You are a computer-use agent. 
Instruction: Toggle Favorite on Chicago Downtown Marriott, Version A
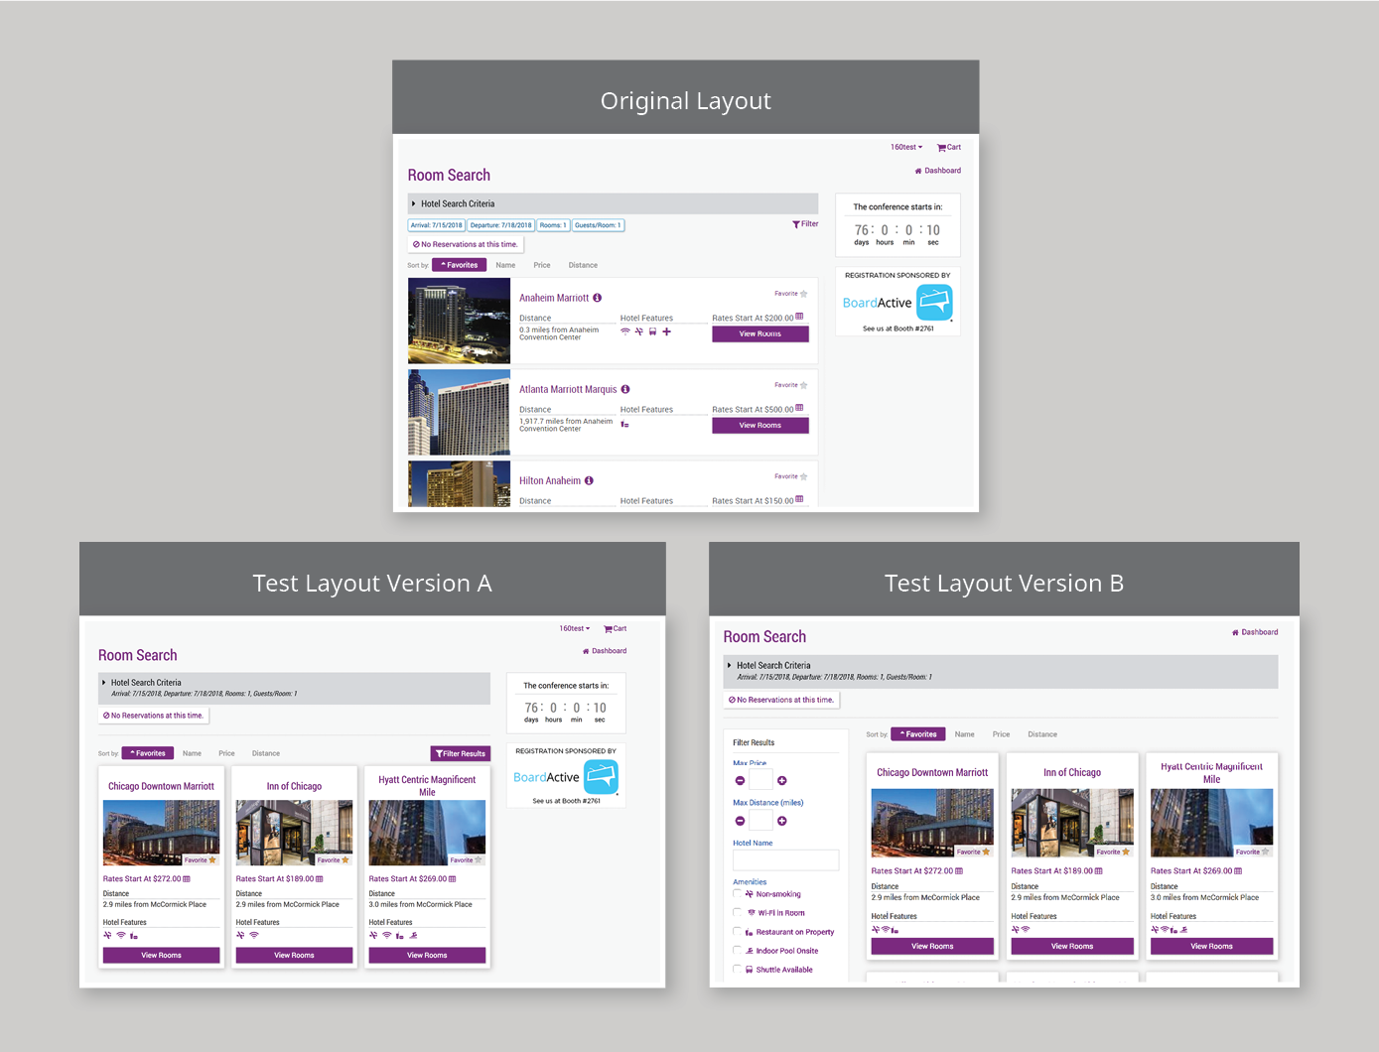212,860
